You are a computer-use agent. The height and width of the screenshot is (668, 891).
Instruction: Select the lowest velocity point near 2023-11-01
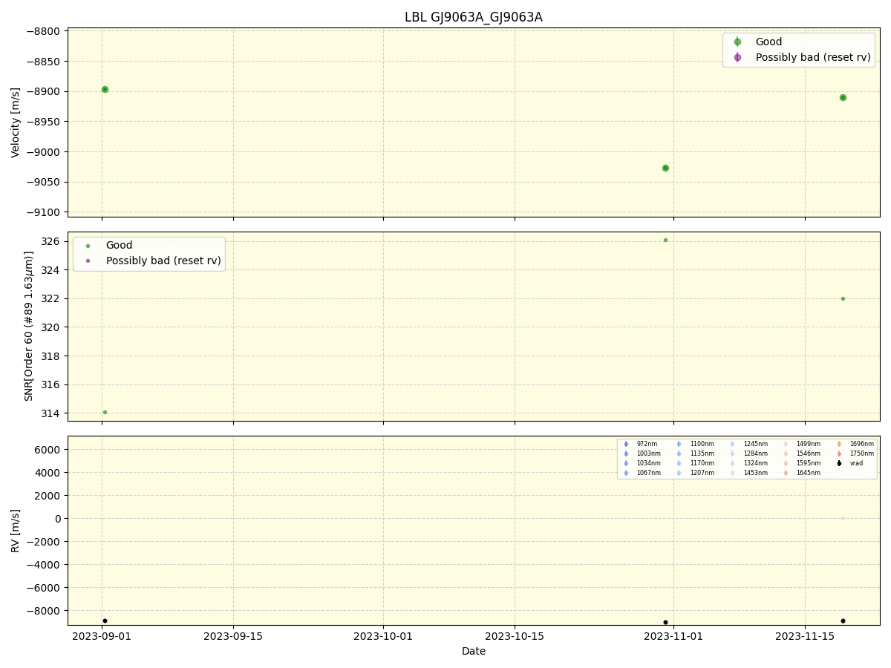(665, 168)
